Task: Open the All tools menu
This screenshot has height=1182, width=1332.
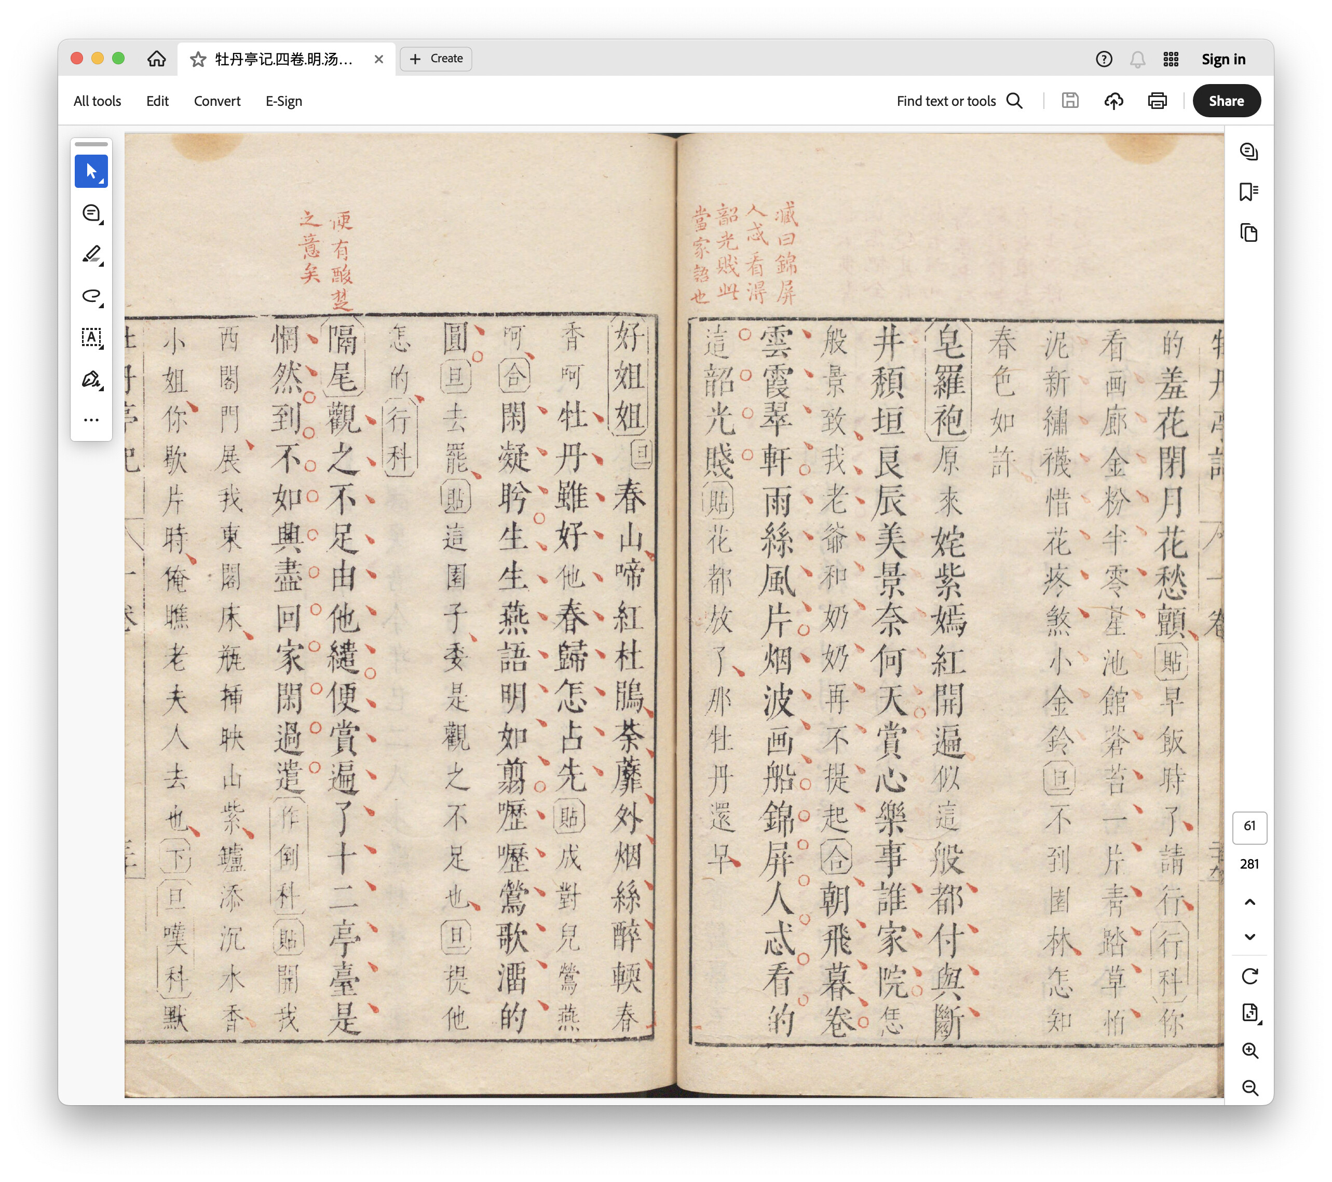Action: (97, 101)
